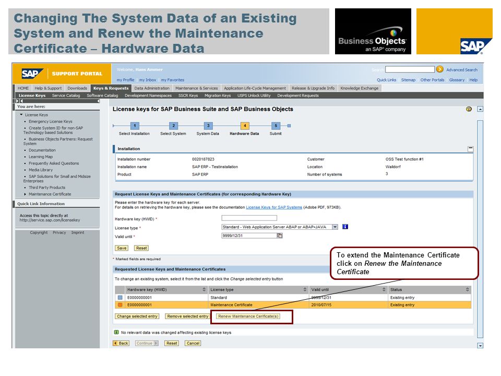
Task: Open the Data Administration tab
Action: click(x=152, y=88)
